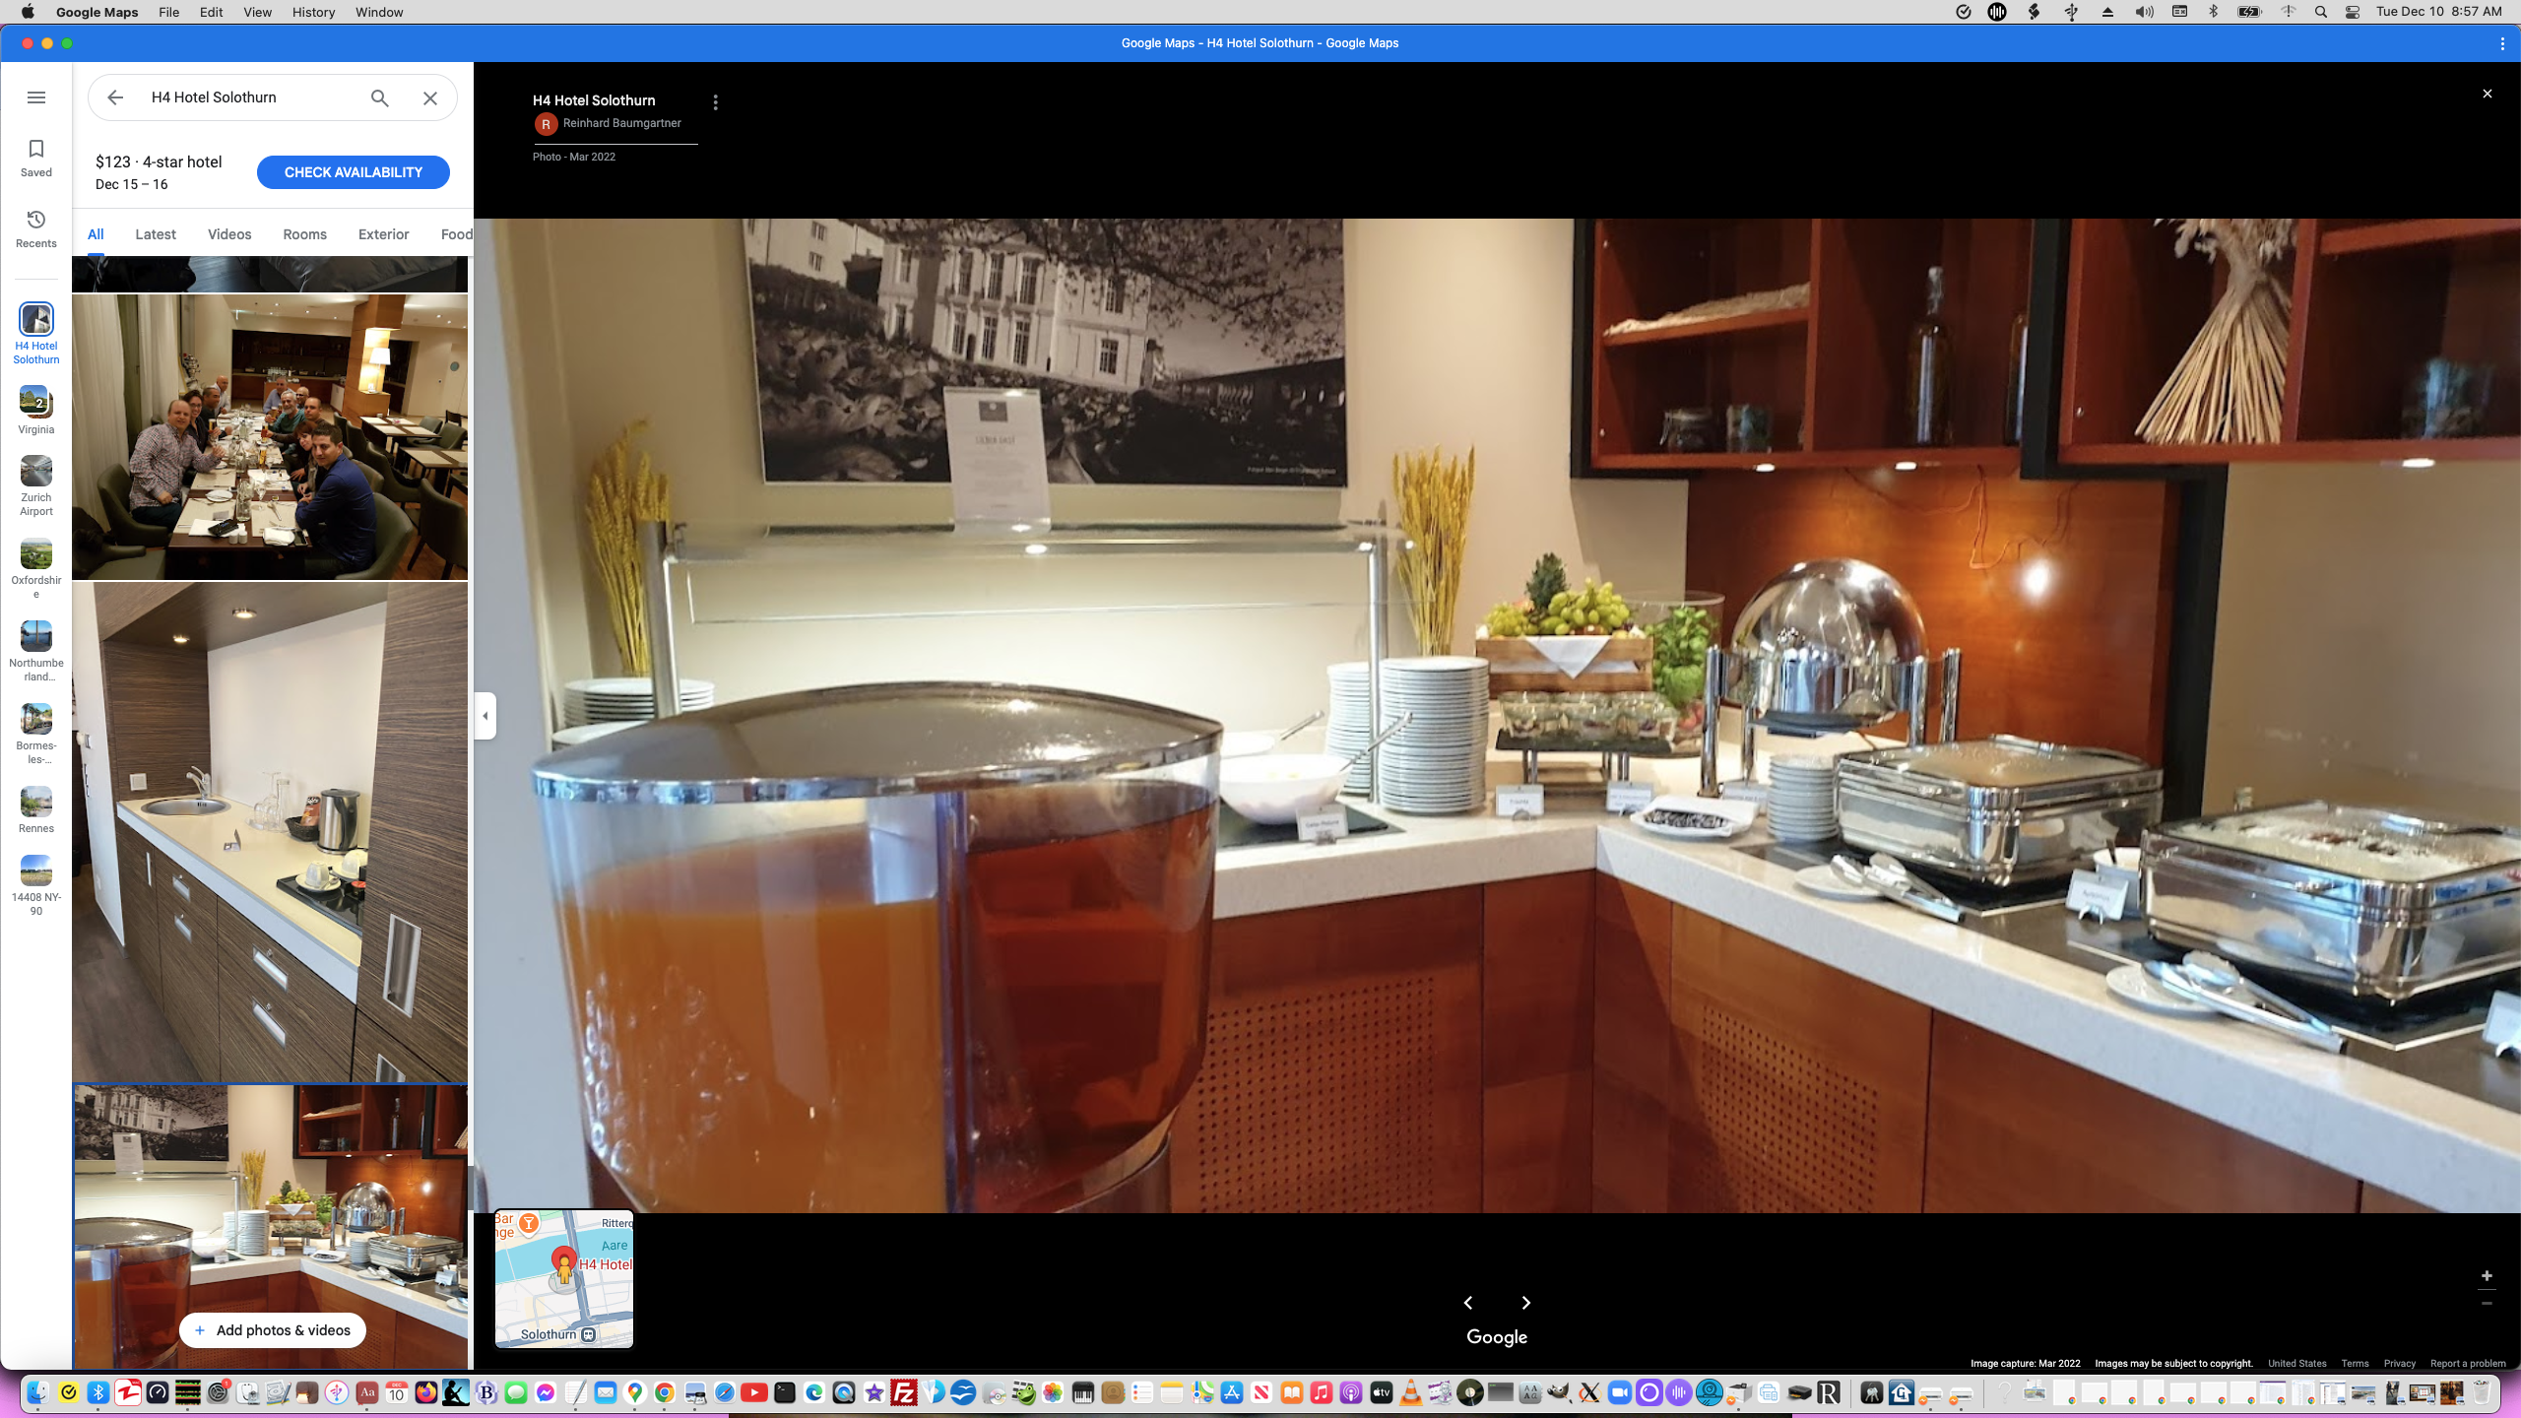Viewport: 2521px width, 1418px height.
Task: Clear search with the X icon
Action: pyautogui.click(x=430, y=97)
